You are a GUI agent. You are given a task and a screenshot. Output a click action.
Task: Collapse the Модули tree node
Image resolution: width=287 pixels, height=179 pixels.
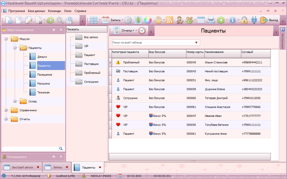(6, 39)
